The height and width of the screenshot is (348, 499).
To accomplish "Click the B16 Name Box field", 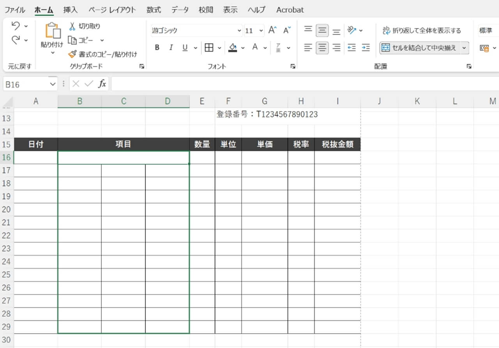I will pos(27,84).
